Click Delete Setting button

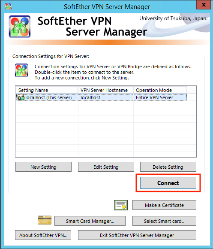coord(168,167)
